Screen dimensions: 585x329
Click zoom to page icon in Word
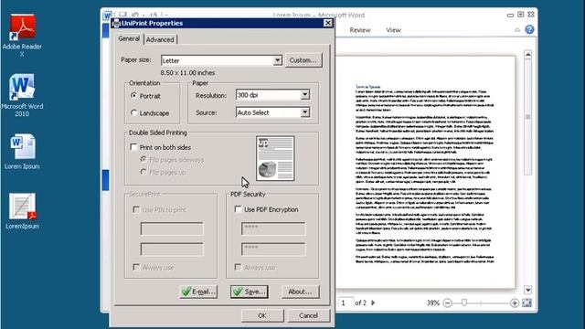526,302
